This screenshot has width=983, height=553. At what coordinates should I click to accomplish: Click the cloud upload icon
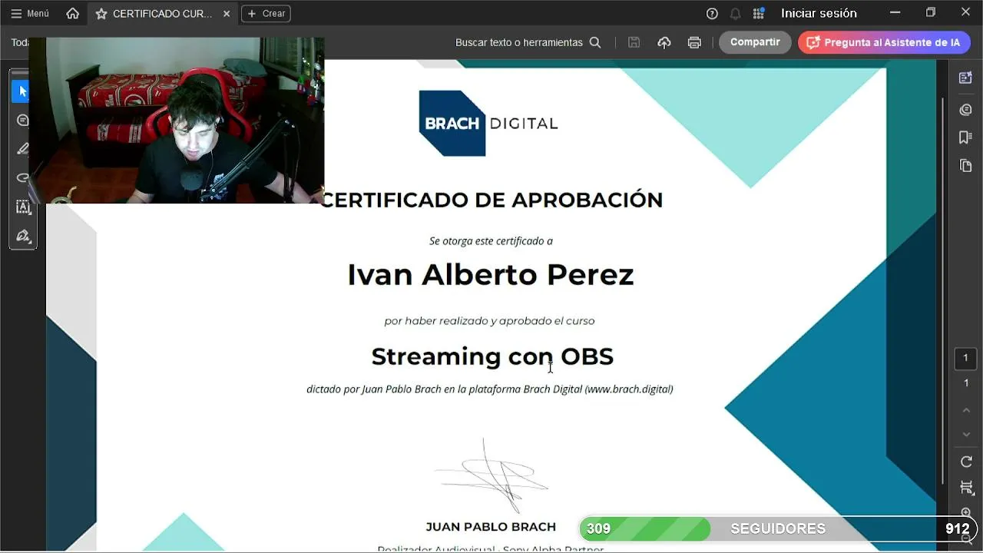click(664, 42)
